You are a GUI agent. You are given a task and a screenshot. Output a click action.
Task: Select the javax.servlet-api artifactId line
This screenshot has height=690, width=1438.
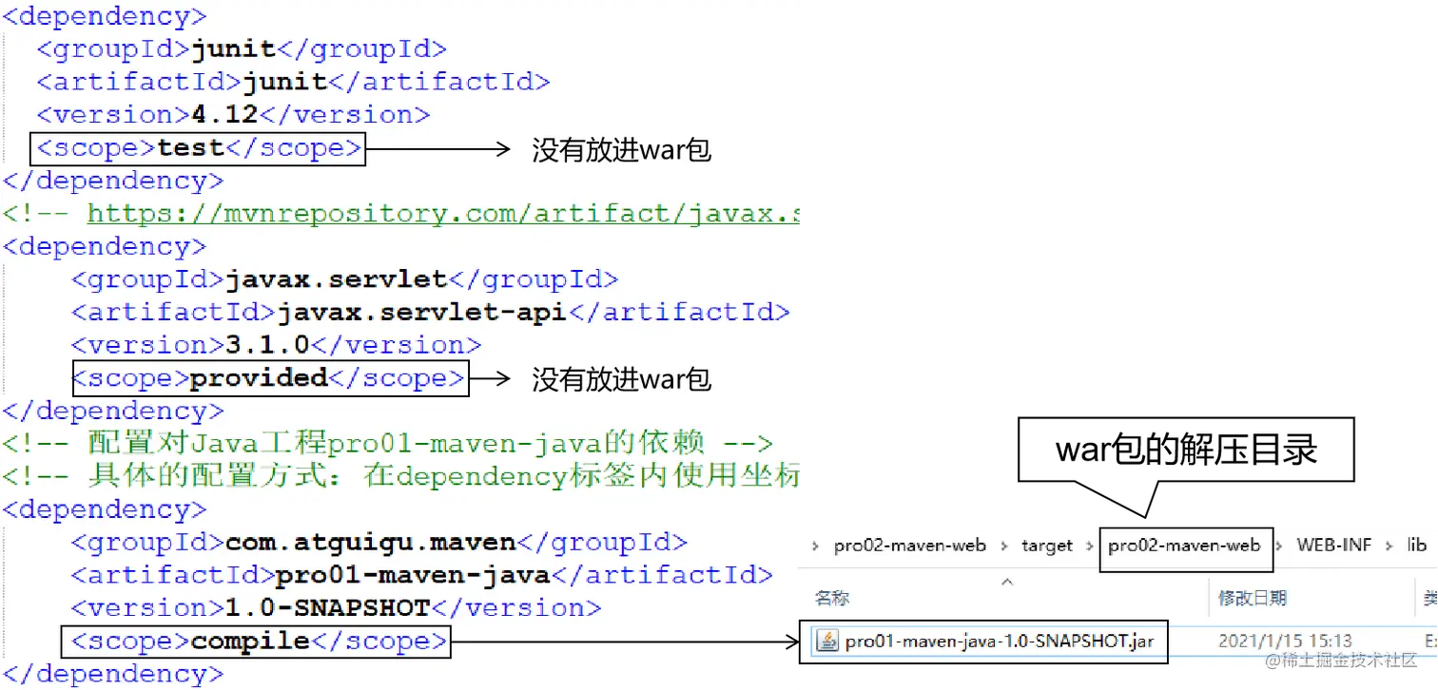(430, 312)
